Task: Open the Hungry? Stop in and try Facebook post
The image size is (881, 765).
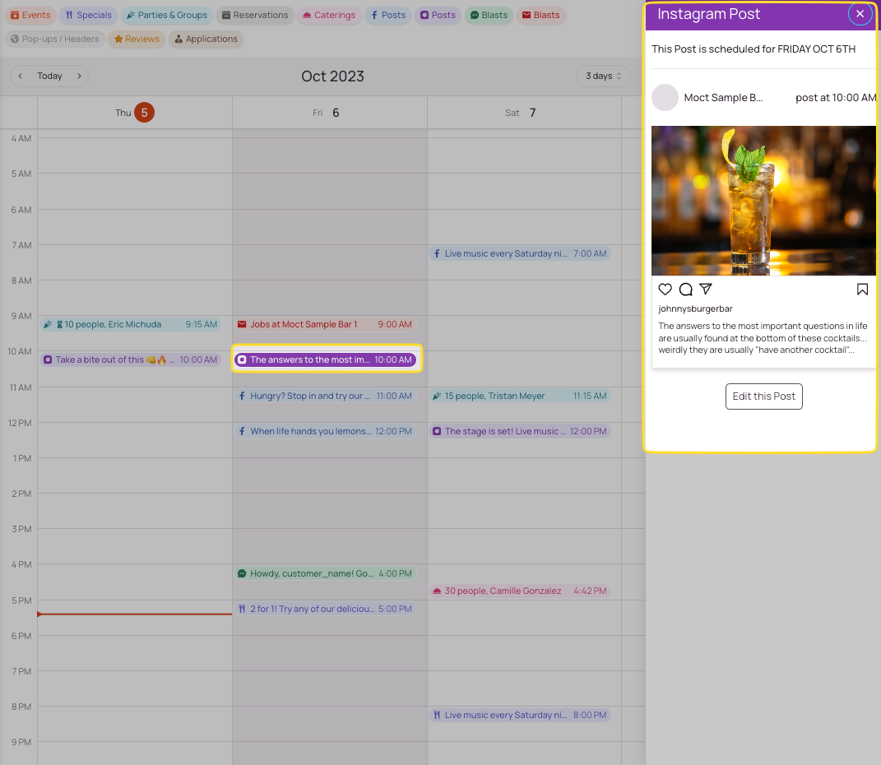Action: [325, 396]
